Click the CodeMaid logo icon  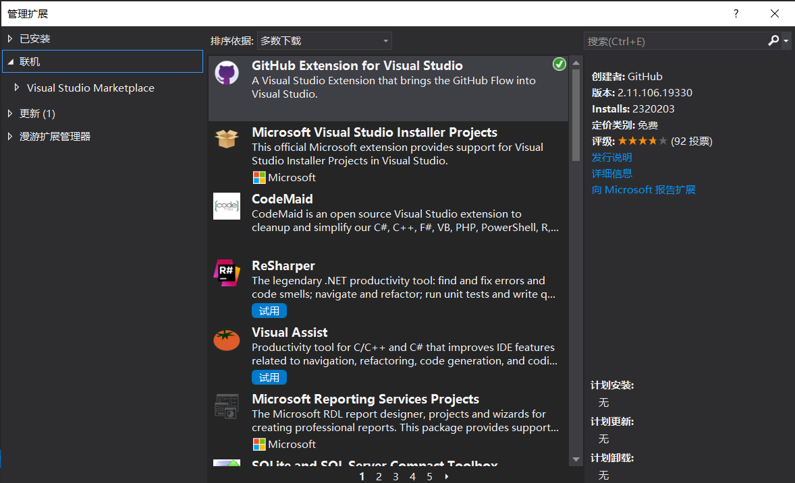(x=227, y=206)
